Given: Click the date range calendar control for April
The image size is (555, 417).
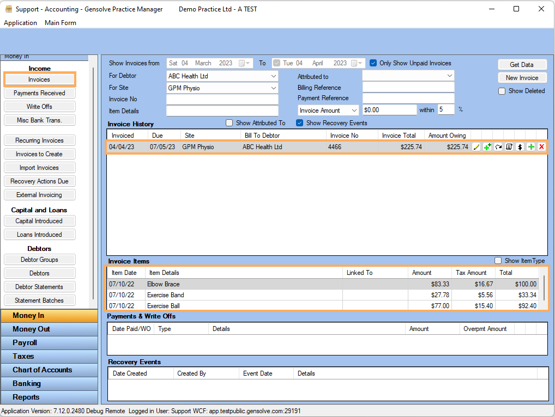Looking at the screenshot, I should click(x=354, y=63).
